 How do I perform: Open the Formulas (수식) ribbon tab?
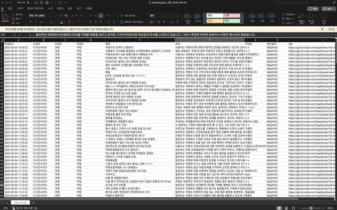point(50,8)
